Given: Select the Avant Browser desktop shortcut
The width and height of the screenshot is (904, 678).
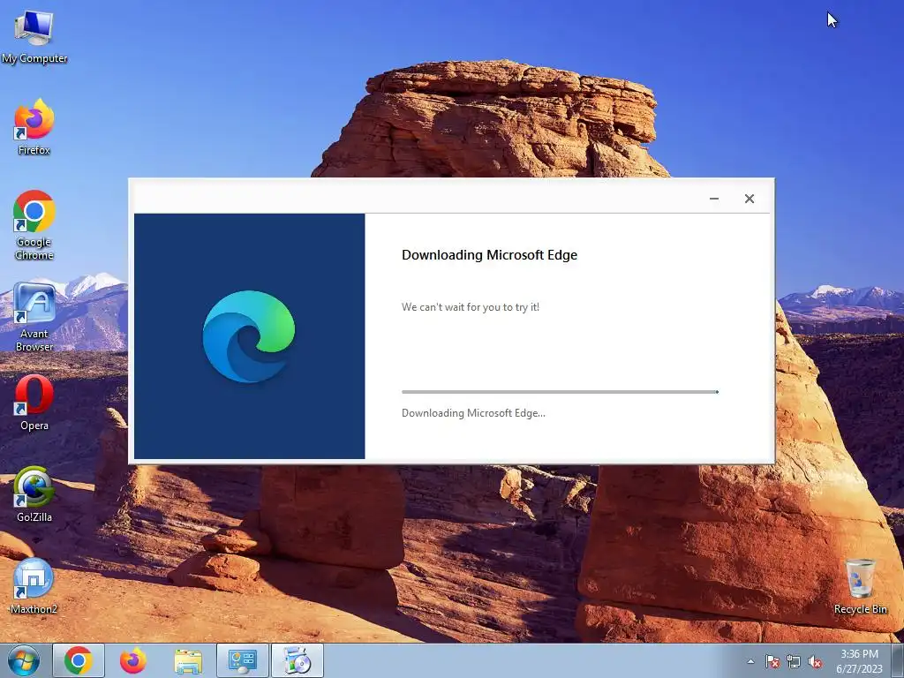Looking at the screenshot, I should coord(34,317).
